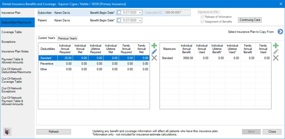Edit selected deductible with blue pencil icon
The height and width of the screenshot is (139, 285).
tap(154, 52)
